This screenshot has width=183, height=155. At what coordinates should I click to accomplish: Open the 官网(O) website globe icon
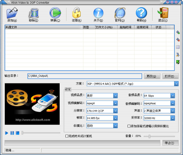[x=120, y=13]
